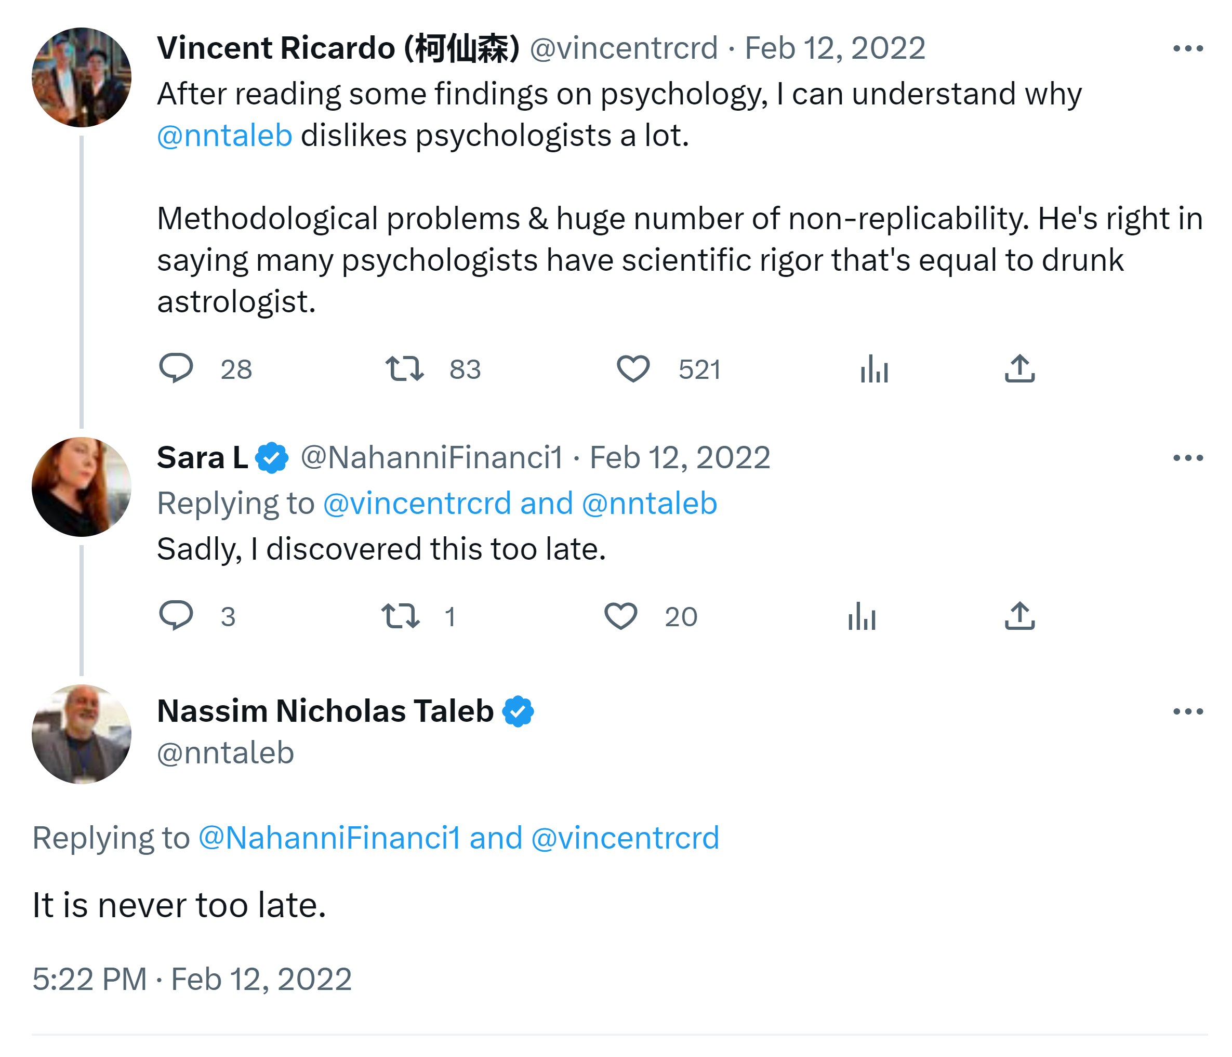The image size is (1232, 1057).
Task: Click the Nassim Nicholas Taleb display name
Action: (325, 711)
